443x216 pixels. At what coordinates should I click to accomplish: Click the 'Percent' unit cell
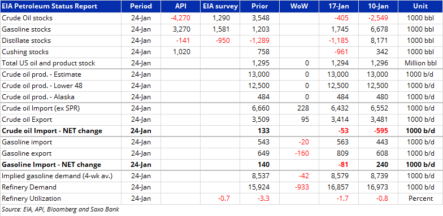420,199
